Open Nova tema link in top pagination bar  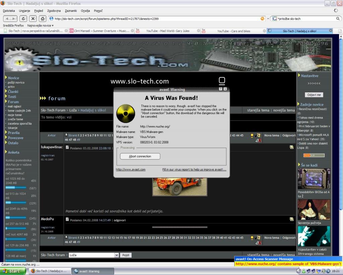(271, 135)
